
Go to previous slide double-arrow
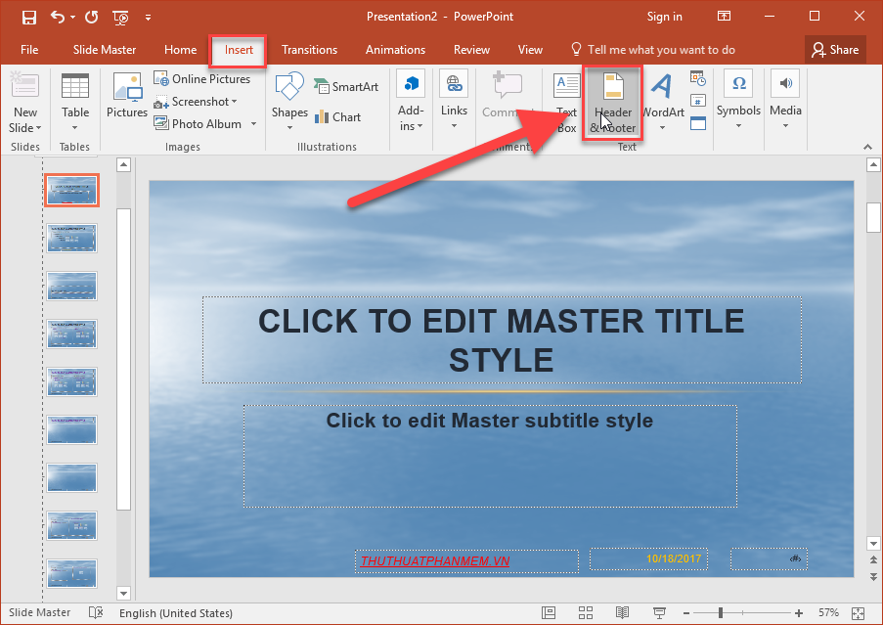[x=873, y=559]
